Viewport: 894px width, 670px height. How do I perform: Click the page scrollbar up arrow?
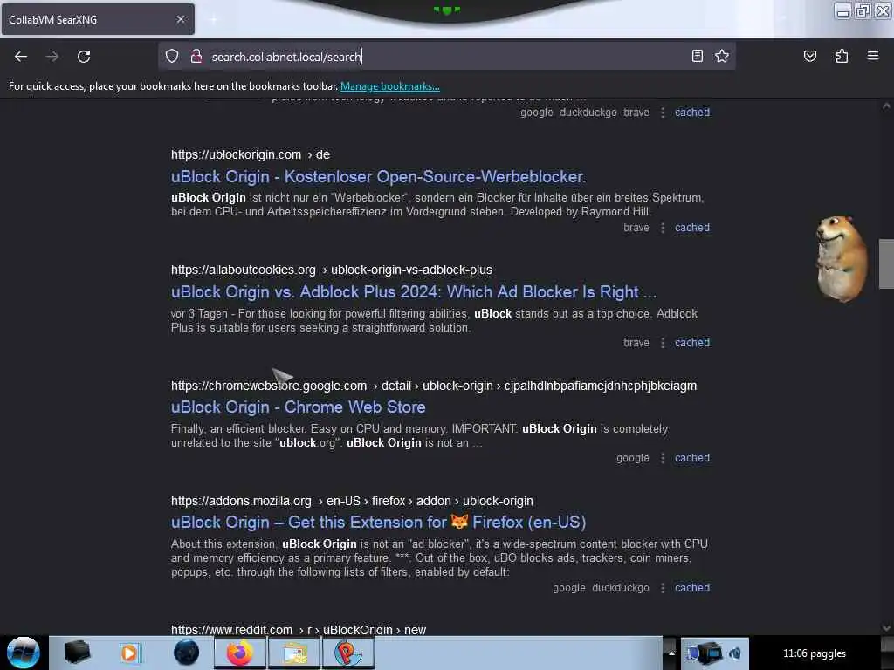886,106
